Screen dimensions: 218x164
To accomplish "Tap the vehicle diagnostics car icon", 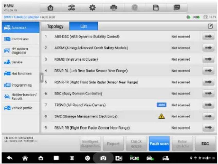I will click(x=150, y=158).
